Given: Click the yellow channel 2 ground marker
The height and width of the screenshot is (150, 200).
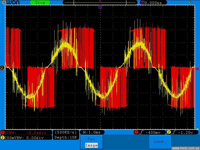Looking at the screenshot, I should tap(2, 68).
